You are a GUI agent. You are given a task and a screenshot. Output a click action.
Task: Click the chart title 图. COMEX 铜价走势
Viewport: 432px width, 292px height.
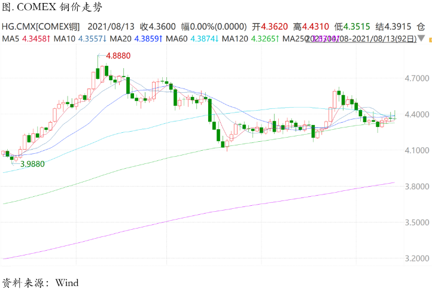[x=52, y=7]
